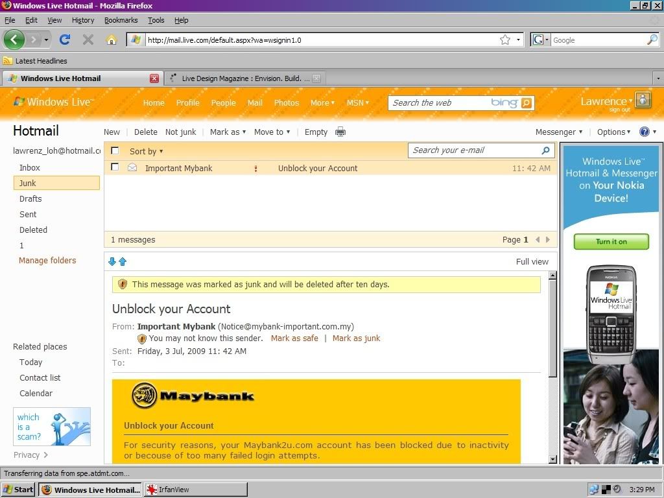Open the Options dropdown

[613, 132]
